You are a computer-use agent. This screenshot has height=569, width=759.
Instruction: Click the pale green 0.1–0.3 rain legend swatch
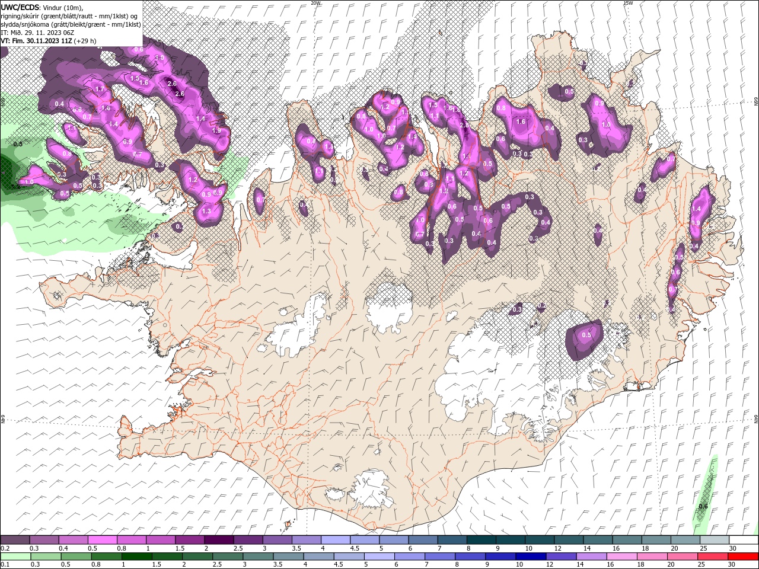15,557
